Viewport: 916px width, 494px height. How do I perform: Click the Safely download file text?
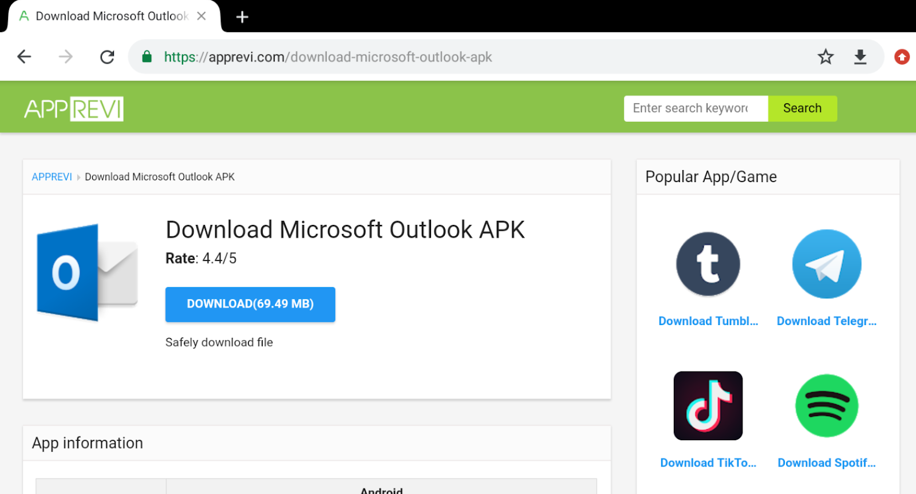point(219,342)
